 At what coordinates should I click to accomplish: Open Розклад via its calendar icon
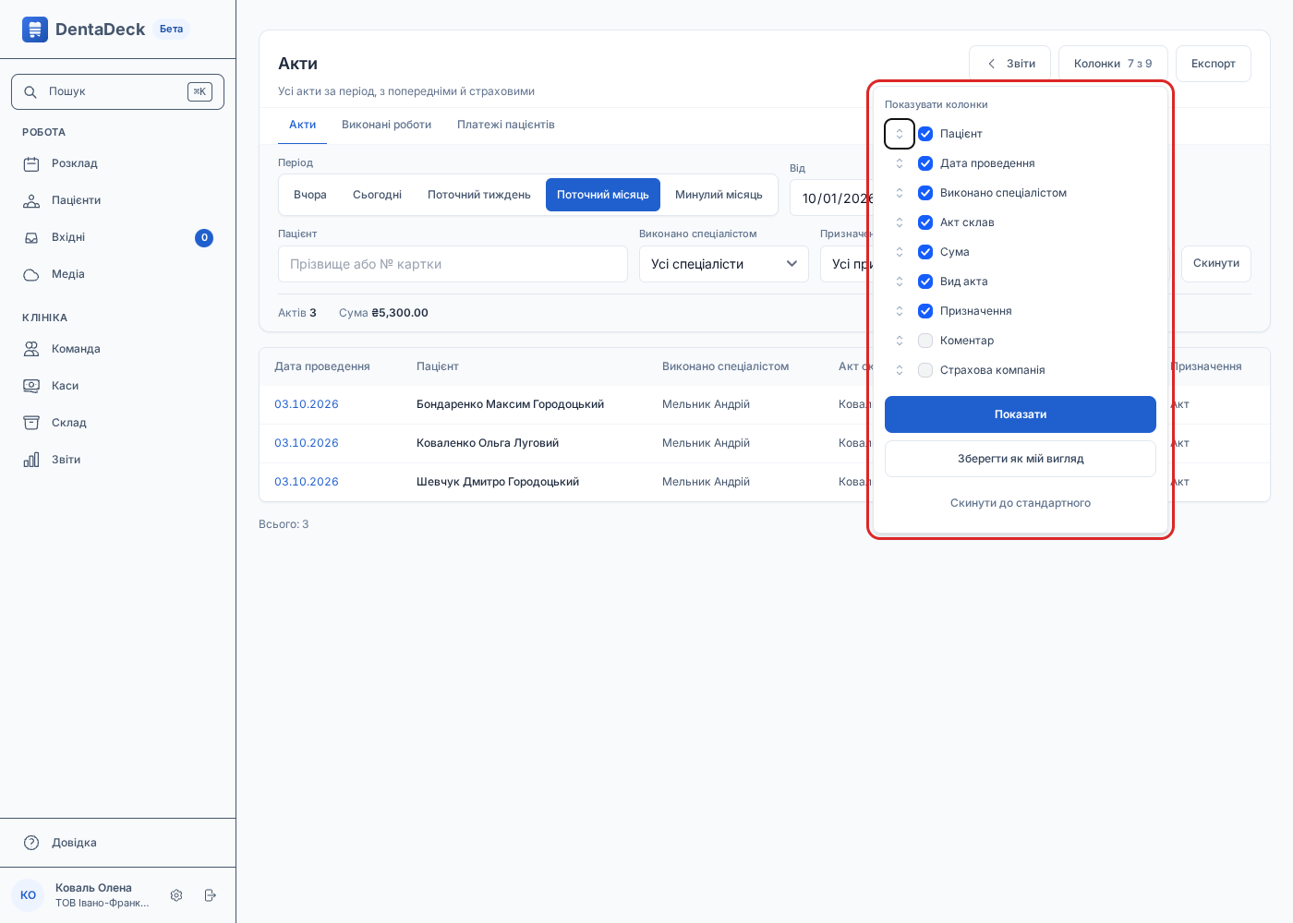pos(31,164)
